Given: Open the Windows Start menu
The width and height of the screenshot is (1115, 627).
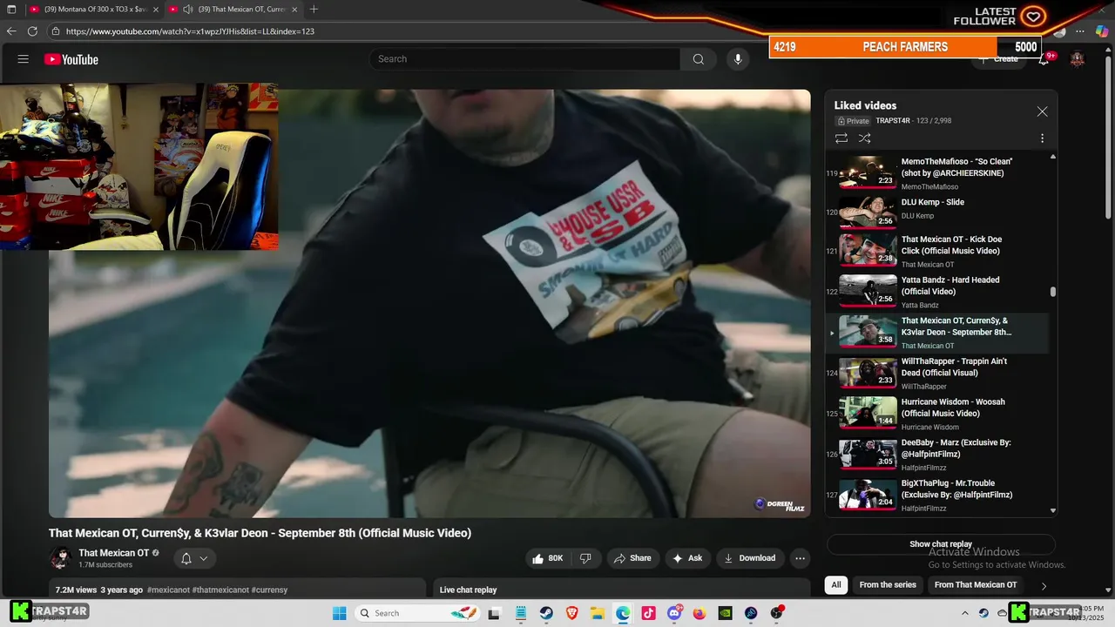Looking at the screenshot, I should 339,613.
